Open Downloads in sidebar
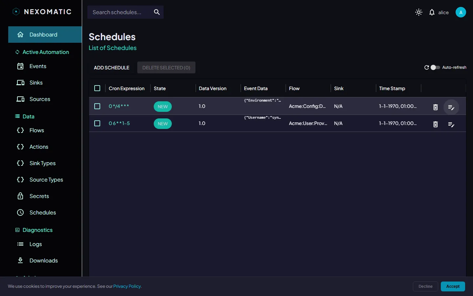 45,260
